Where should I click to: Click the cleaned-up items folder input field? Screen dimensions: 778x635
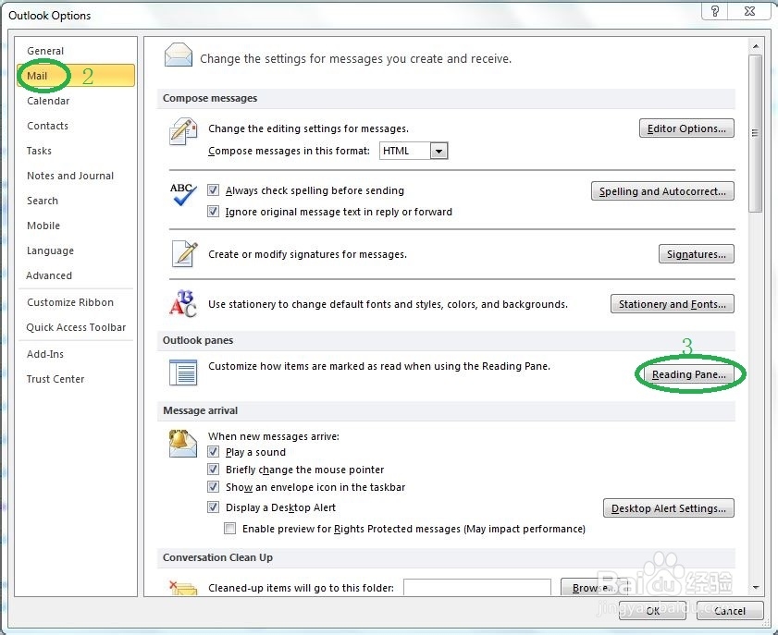click(x=476, y=587)
